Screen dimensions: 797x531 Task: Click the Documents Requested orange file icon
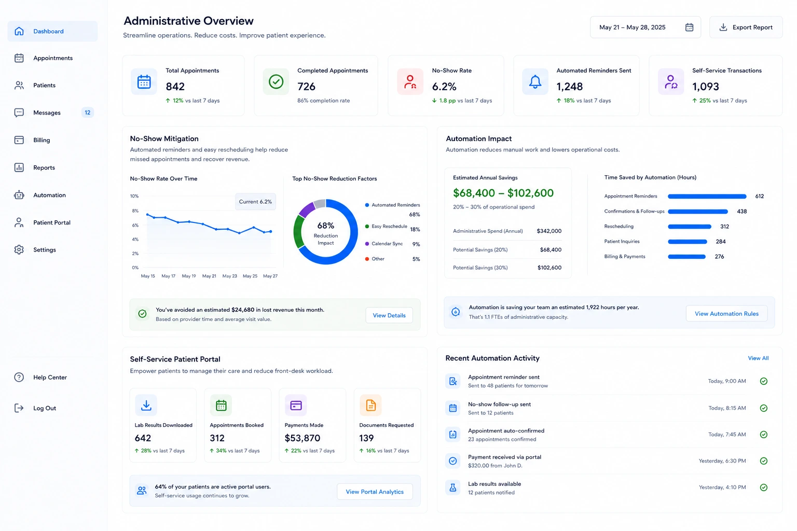click(x=370, y=405)
